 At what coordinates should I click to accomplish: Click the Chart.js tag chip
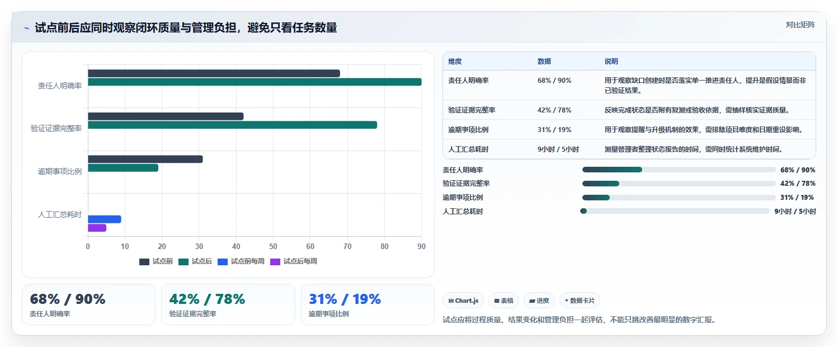tap(463, 301)
